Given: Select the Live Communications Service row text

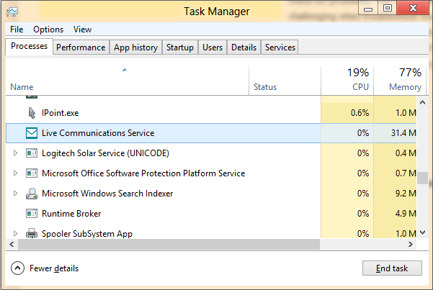Looking at the screenshot, I should tap(98, 133).
